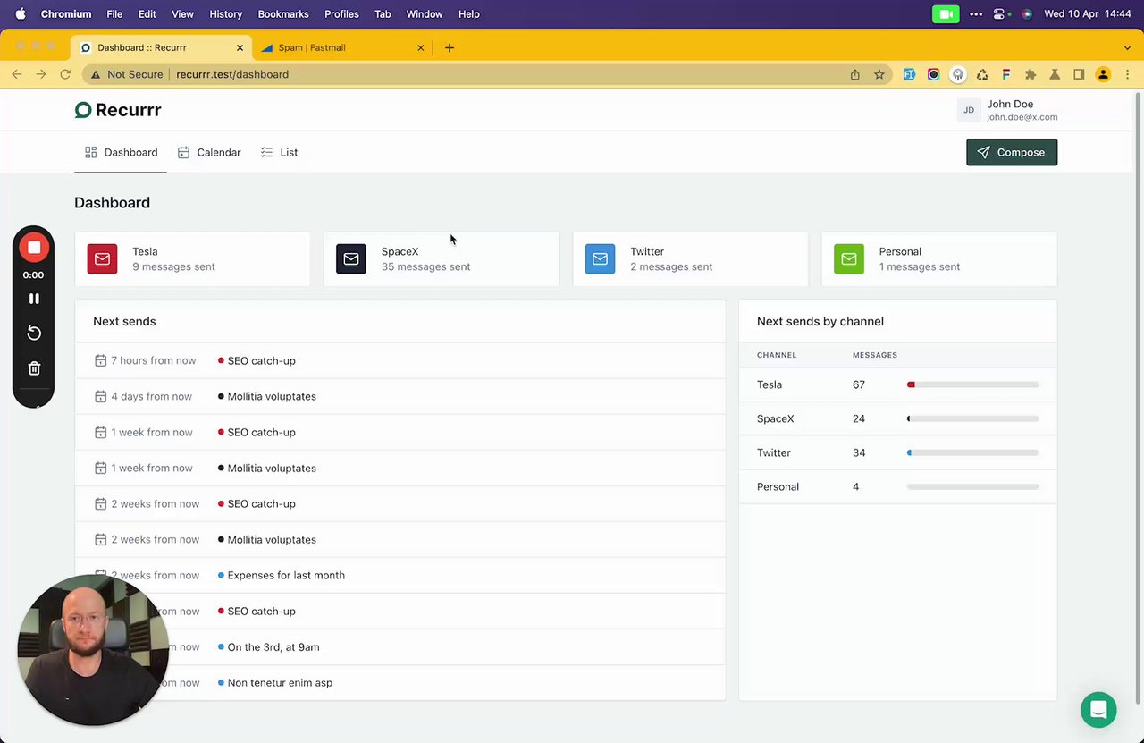Go back to the previous page
The width and height of the screenshot is (1144, 743).
17,74
